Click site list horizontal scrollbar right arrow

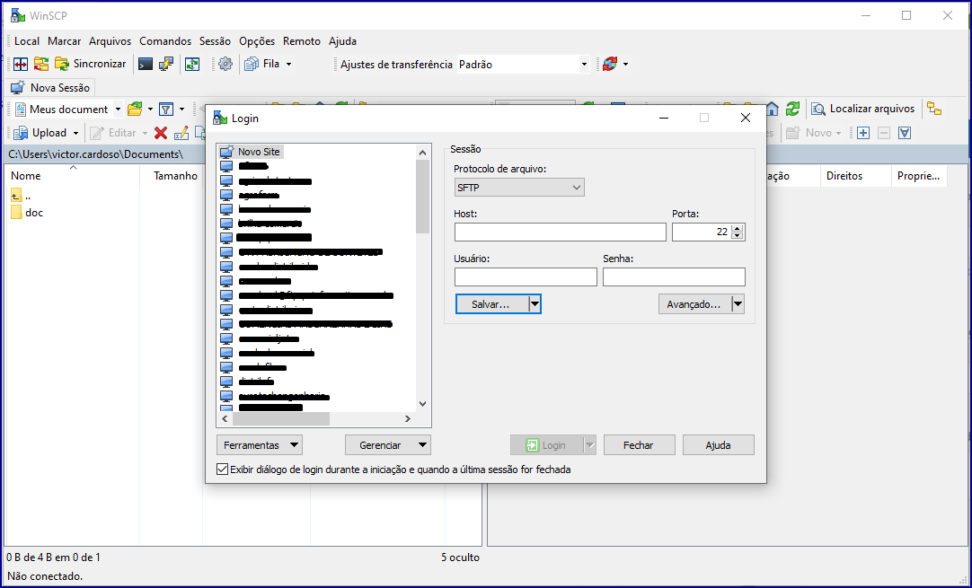tap(407, 419)
